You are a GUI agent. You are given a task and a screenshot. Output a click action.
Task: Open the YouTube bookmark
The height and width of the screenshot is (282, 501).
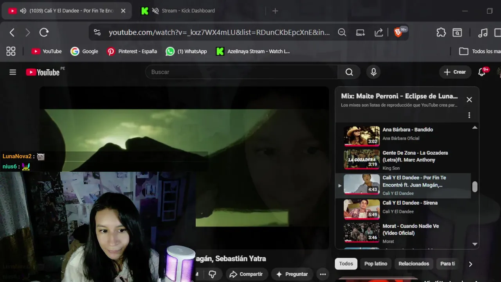pos(47,51)
